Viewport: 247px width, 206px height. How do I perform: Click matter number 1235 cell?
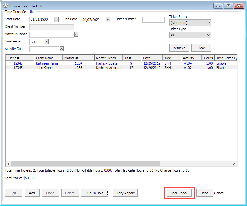coord(79,68)
